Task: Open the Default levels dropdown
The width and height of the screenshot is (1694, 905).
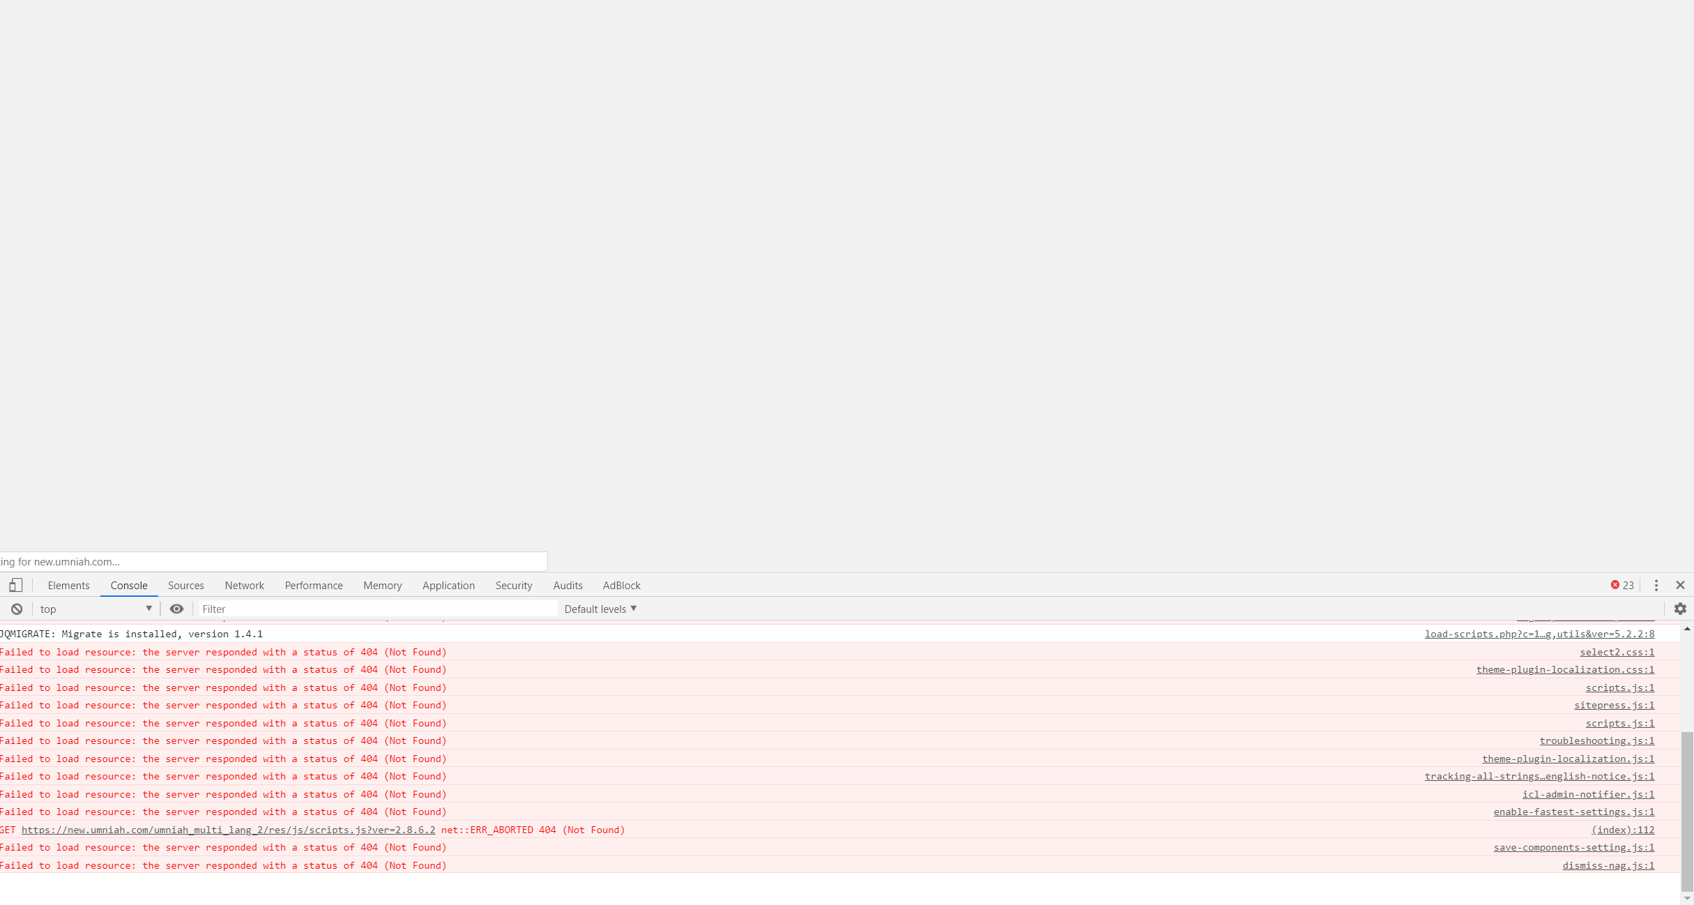Action: click(600, 609)
